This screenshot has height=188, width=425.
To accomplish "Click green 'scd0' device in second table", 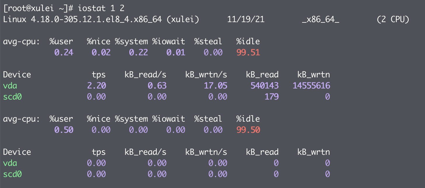I will [12, 174].
